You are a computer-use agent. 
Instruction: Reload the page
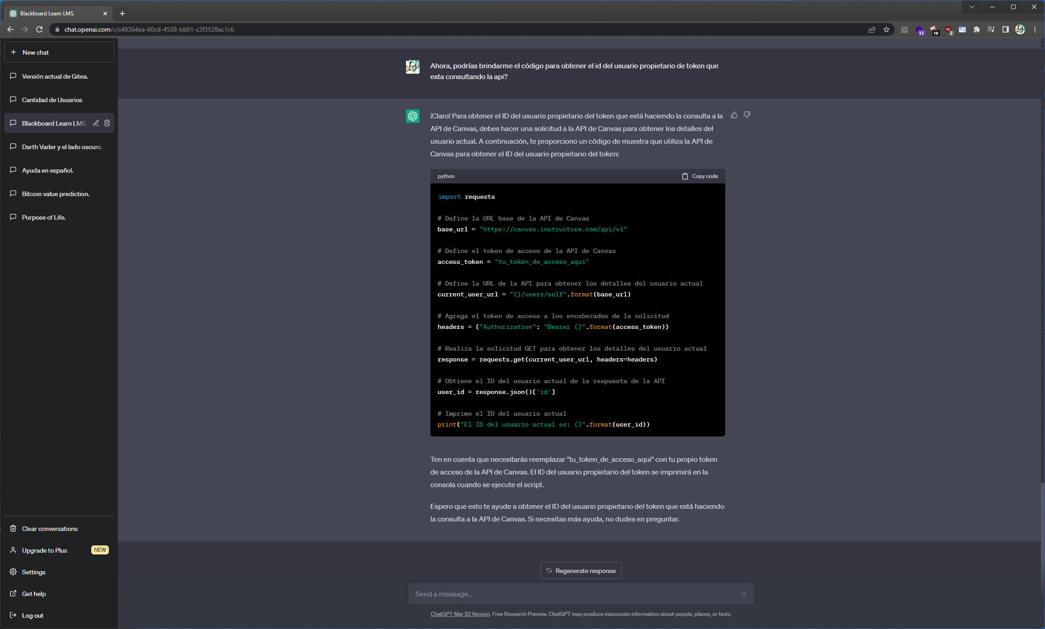39,29
